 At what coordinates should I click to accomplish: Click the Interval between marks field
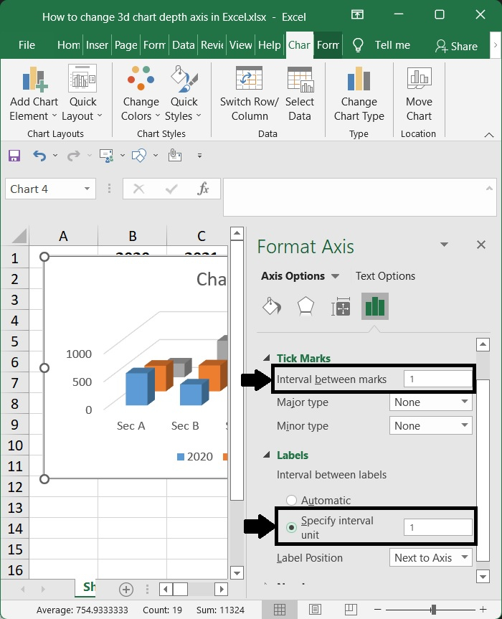point(437,379)
